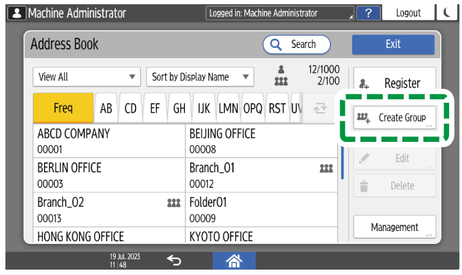The image size is (462, 275).
Task: Open the address book Search field
Action: coord(297,45)
